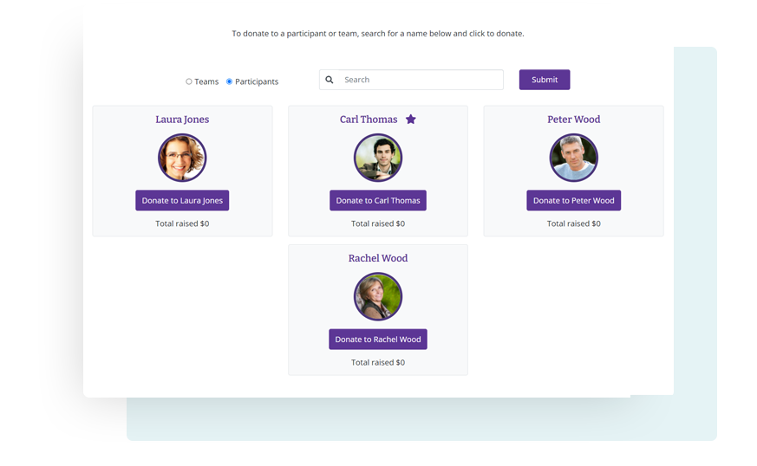The height and width of the screenshot is (466, 757).
Task: Click the Rachel Wood name heading
Action: coord(378,258)
